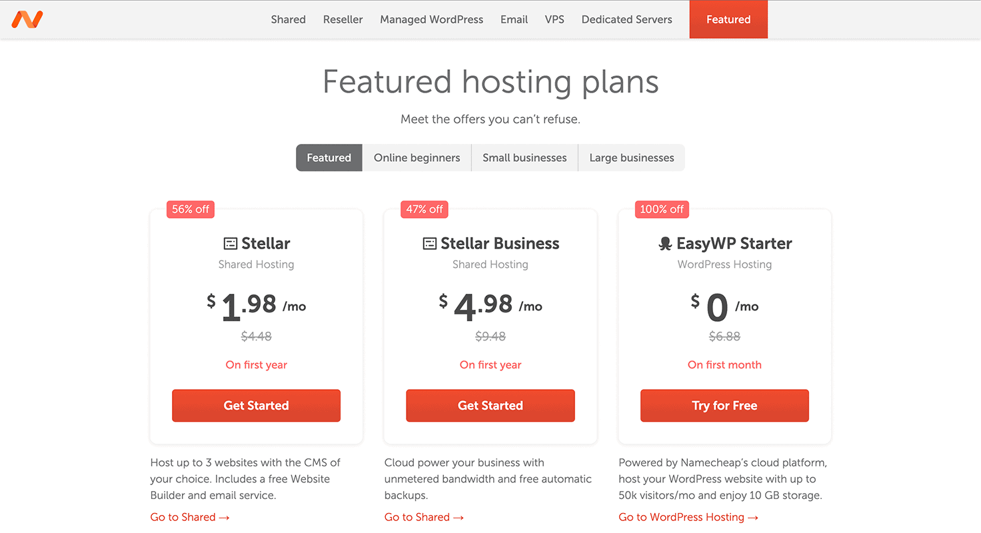Click the monitor icon beside Stellar Business
The width and height of the screenshot is (981, 533).
[431, 243]
